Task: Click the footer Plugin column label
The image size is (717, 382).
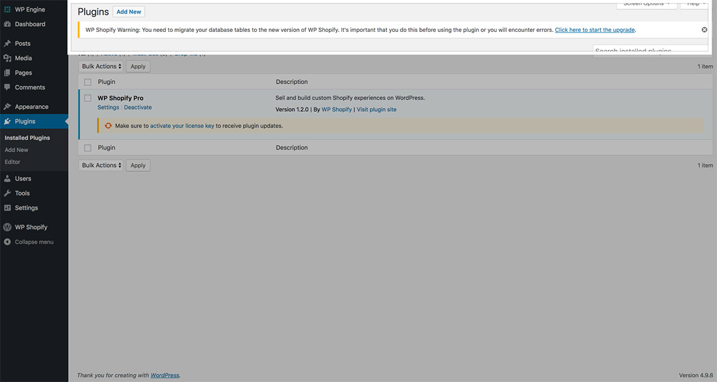Action: pyautogui.click(x=107, y=148)
